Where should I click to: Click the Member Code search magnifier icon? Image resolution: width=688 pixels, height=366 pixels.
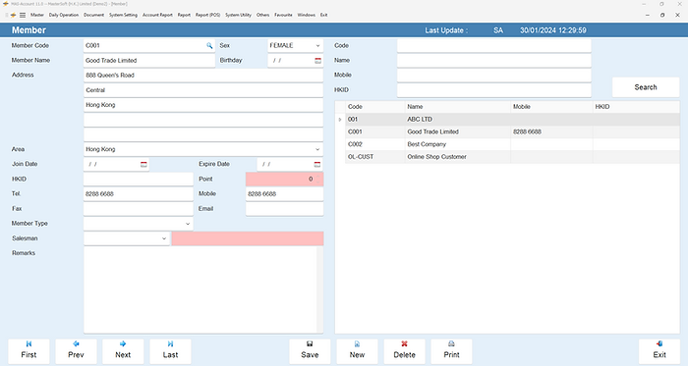click(x=209, y=45)
